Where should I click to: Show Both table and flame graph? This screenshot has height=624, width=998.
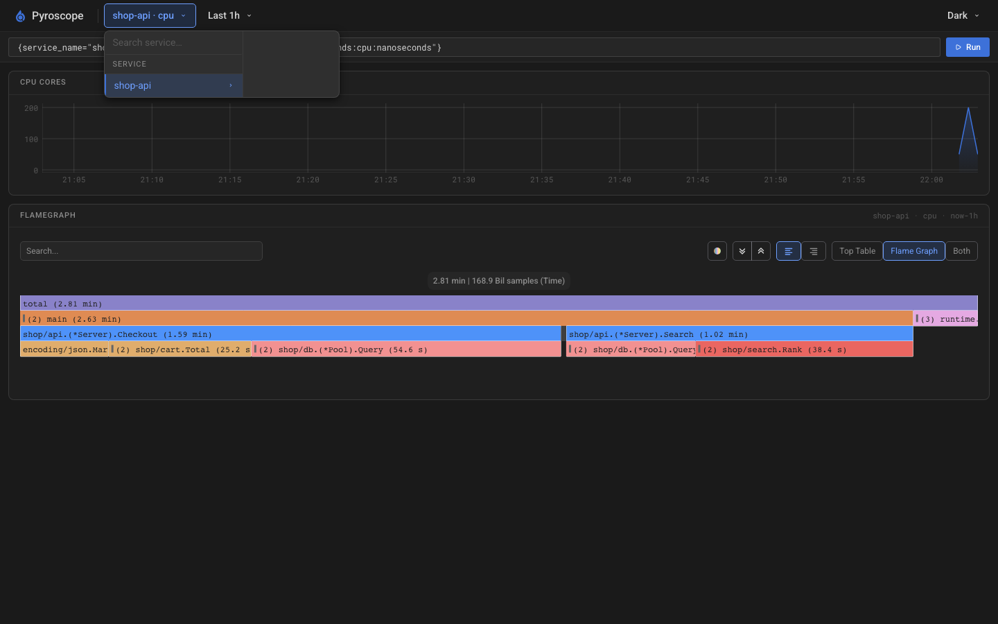tap(961, 251)
